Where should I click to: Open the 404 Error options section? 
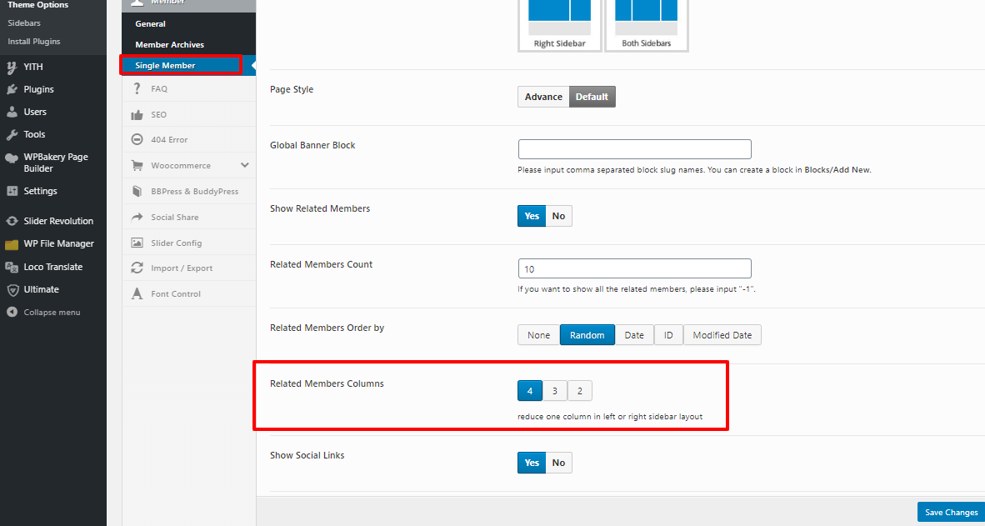click(x=189, y=139)
